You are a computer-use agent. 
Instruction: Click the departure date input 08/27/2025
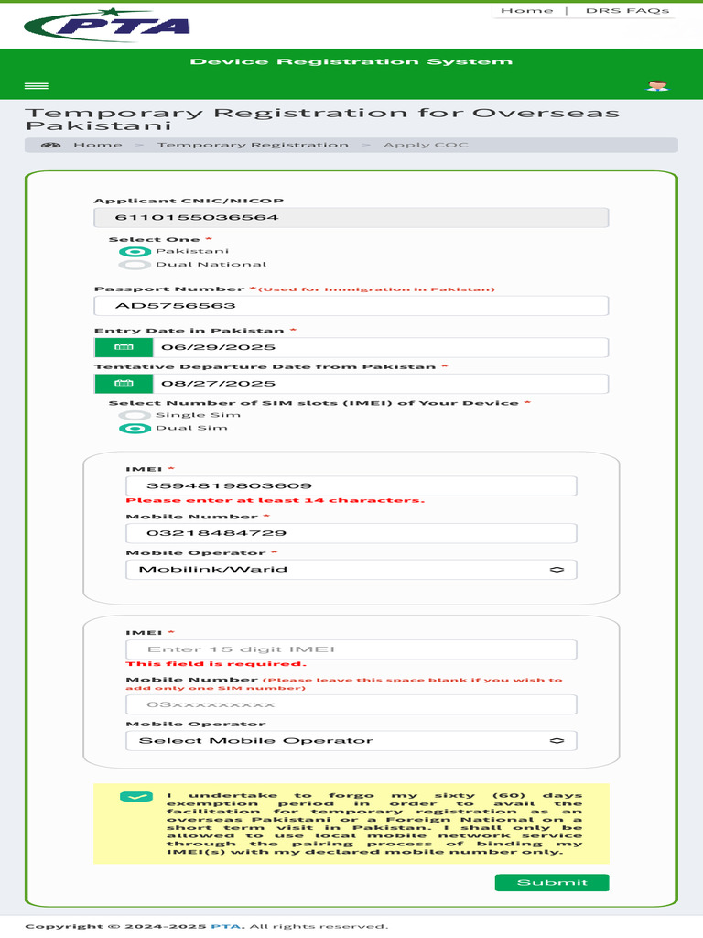pyautogui.click(x=381, y=384)
